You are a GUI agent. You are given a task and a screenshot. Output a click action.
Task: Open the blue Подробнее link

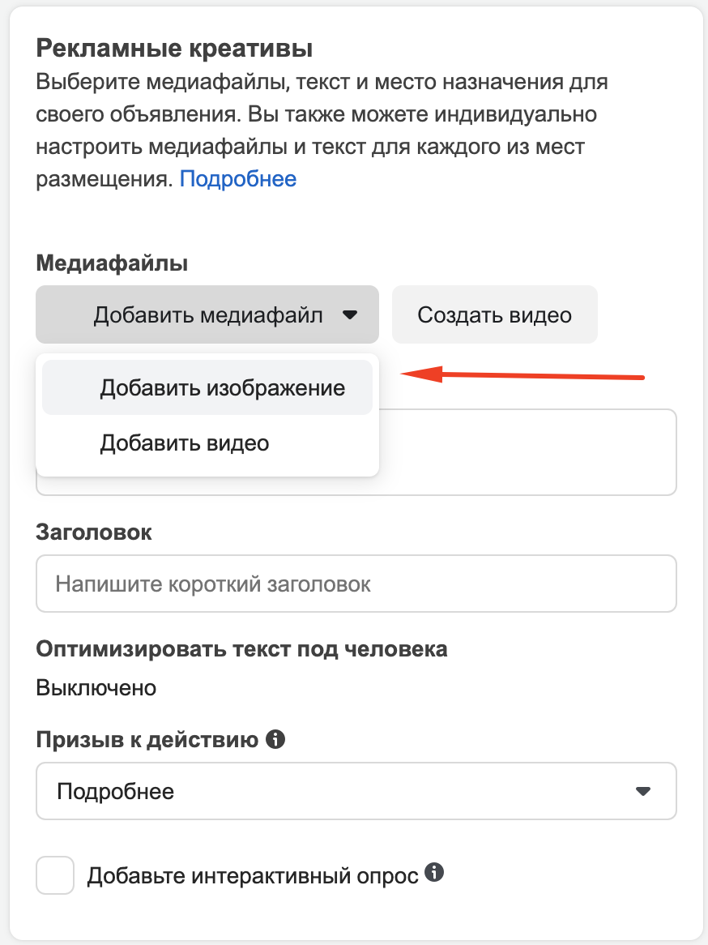tap(238, 179)
